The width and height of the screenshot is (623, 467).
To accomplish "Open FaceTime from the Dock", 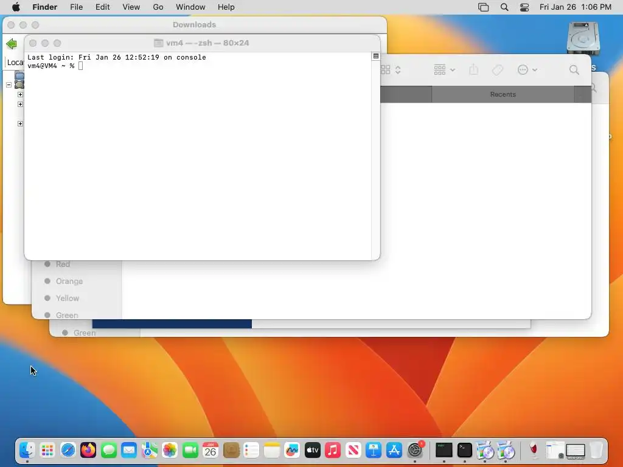I will pos(190,451).
